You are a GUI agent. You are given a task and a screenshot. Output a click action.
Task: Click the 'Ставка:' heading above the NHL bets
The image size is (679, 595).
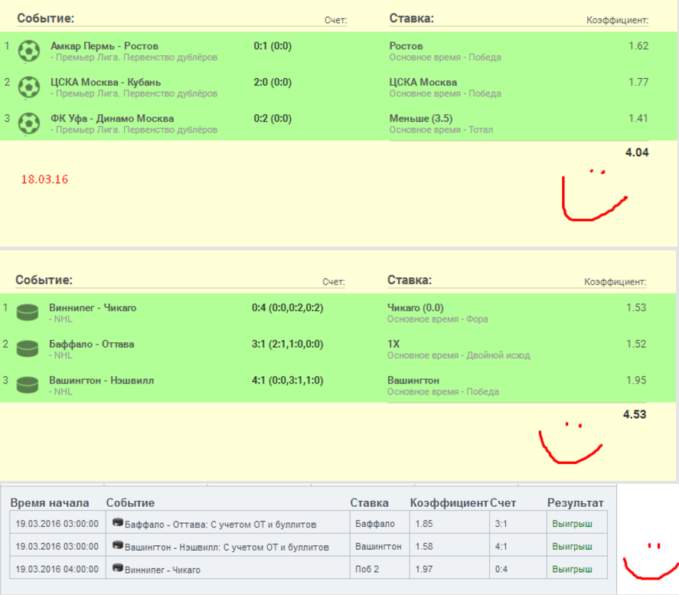pos(410,280)
